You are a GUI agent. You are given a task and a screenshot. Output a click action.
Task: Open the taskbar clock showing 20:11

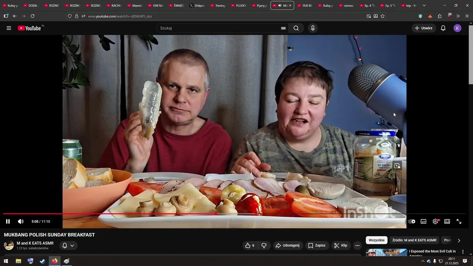pyautogui.click(x=452, y=261)
